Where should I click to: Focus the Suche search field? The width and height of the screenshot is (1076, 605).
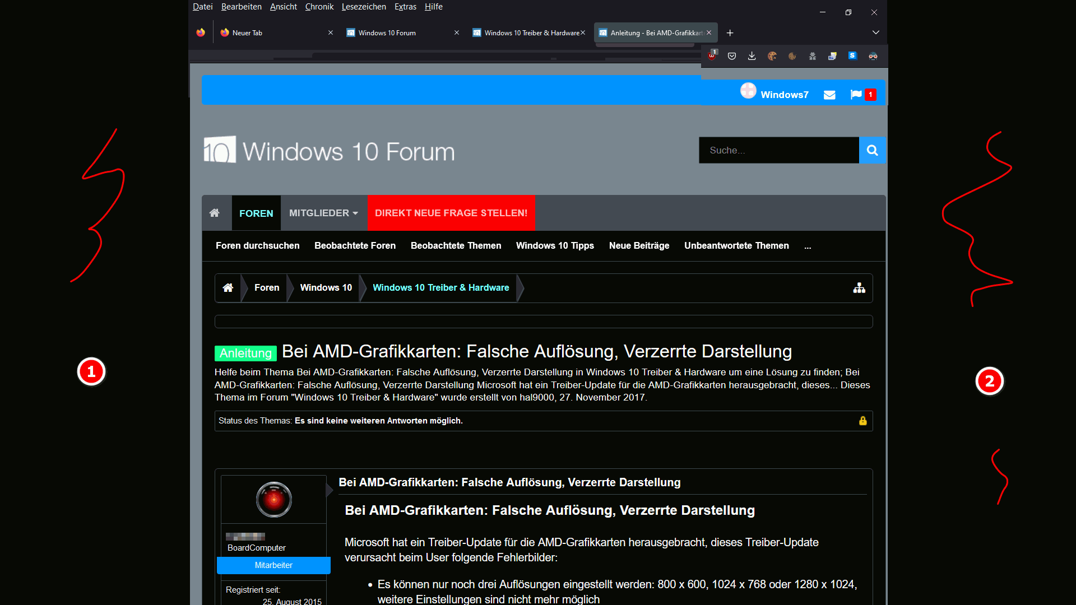[x=779, y=150]
